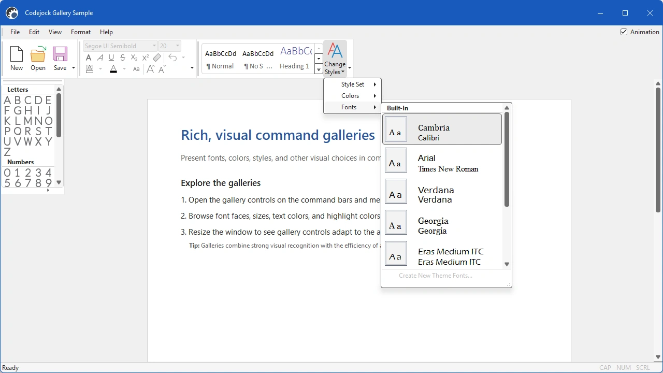Toggle the Animation checkbox
This screenshot has width=663, height=373.
pos(624,32)
